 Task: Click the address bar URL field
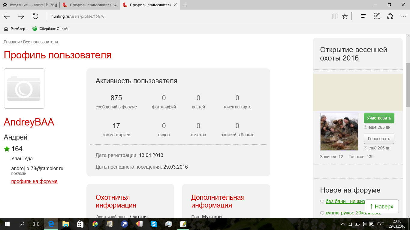tap(180, 16)
